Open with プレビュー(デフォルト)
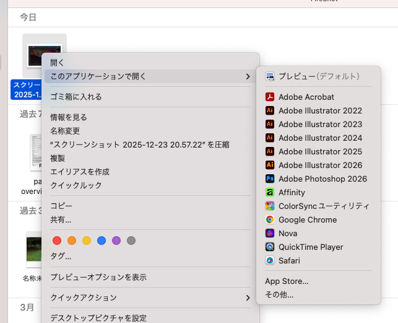The image size is (398, 323). point(318,76)
